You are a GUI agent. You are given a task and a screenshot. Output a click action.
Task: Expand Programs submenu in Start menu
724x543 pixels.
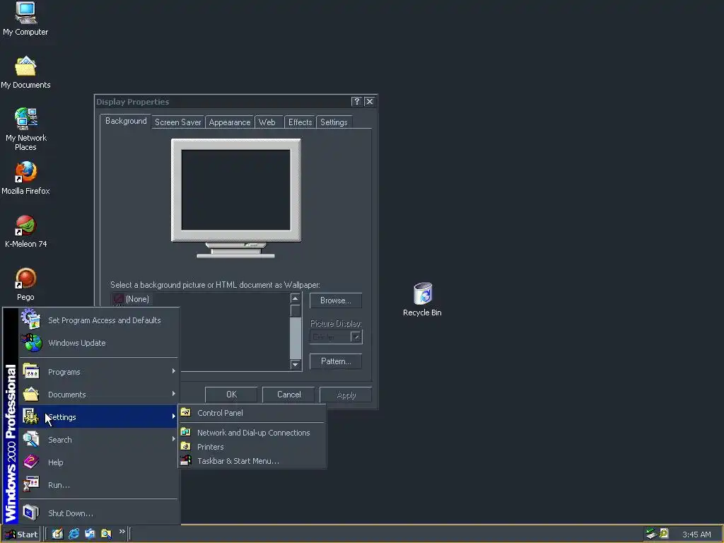pyautogui.click(x=99, y=372)
